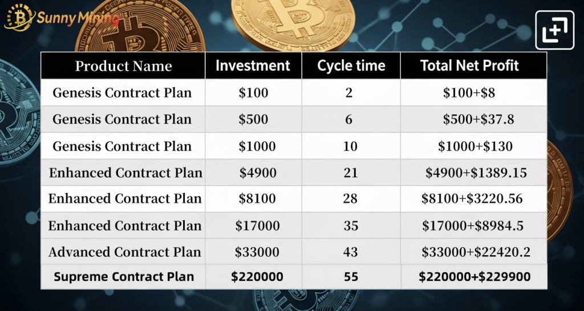Click the Advanced Contract Plan name
The image size is (584, 311).
[x=125, y=252]
